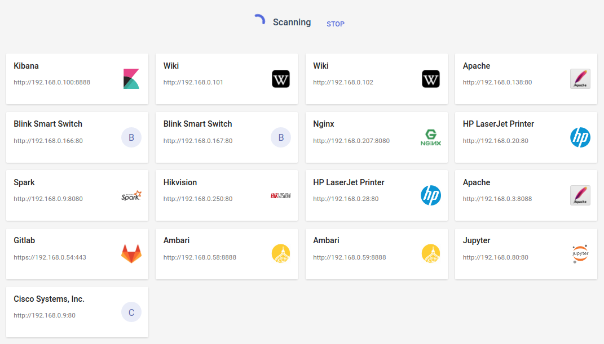This screenshot has width=604, height=344.
Task: Click the Apache feather icon for 192.168.0.138:80
Action: click(x=580, y=79)
